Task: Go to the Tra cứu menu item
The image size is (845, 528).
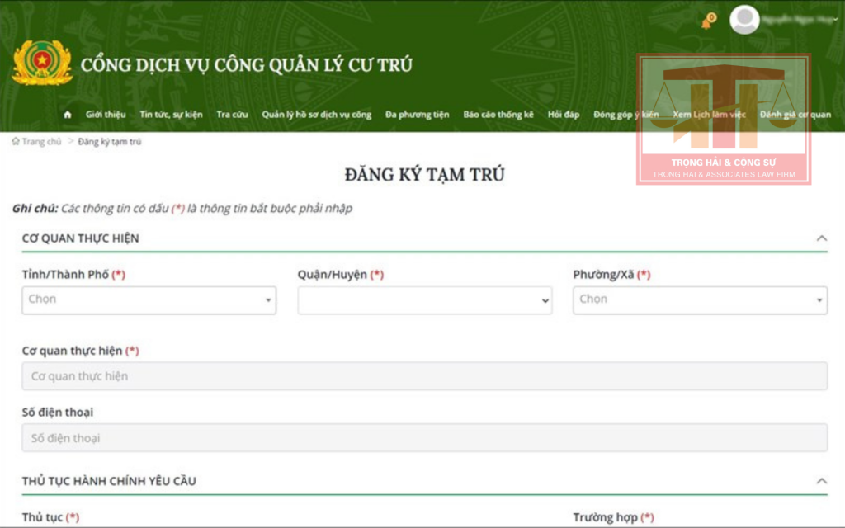Action: click(232, 115)
